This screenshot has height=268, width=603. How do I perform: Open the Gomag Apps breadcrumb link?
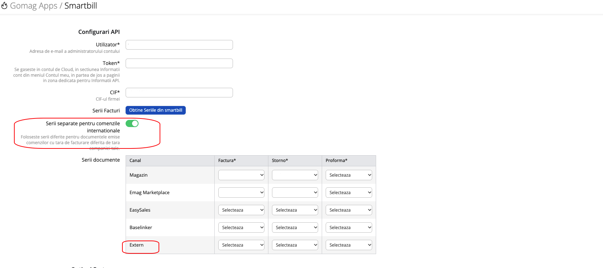(x=34, y=6)
